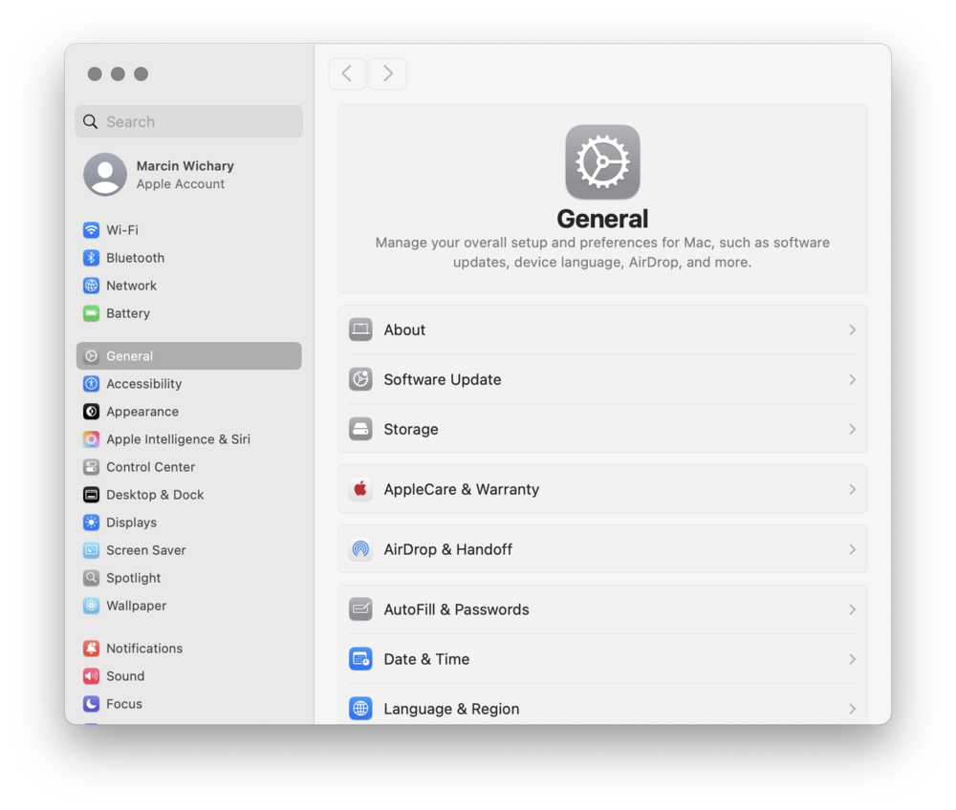956x810 pixels.
Task: Open the AutoFill & Passwords chevron
Action: coord(853,609)
